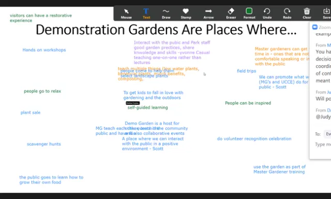The image size is (331, 199).
Task: Click the 'Interact with the pubic and Park staff' note
Action: (172, 53)
